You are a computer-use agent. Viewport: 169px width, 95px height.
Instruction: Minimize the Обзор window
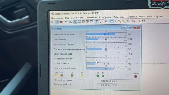tap(124, 28)
